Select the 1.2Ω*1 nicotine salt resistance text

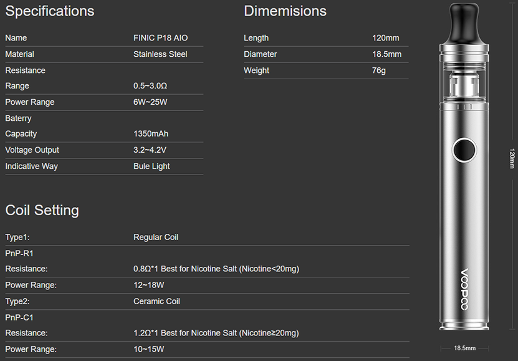click(x=216, y=333)
